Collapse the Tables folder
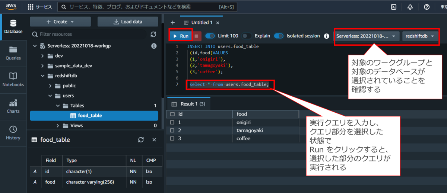Image resolution: width=447 pixels, height=193 pixels. (58, 106)
